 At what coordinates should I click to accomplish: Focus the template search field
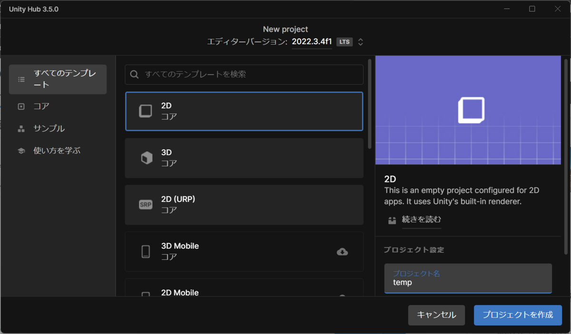244,75
